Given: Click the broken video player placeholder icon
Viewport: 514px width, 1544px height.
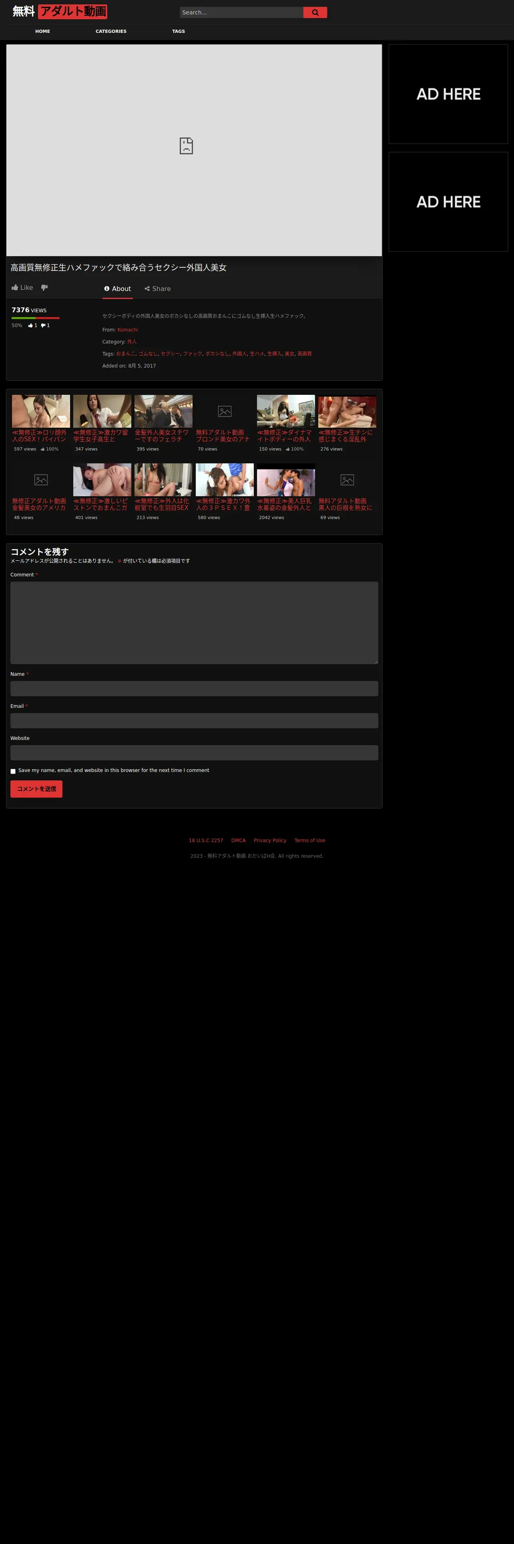Looking at the screenshot, I should pos(186,146).
